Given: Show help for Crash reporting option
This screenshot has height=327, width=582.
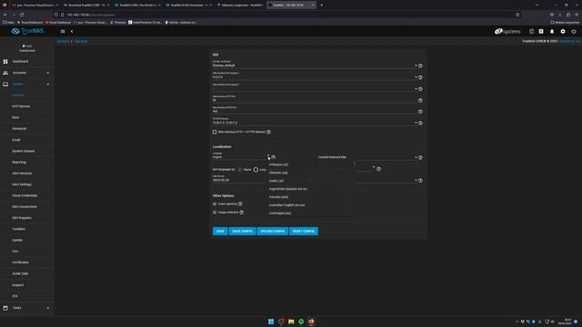Looking at the screenshot, I should pos(240,203).
